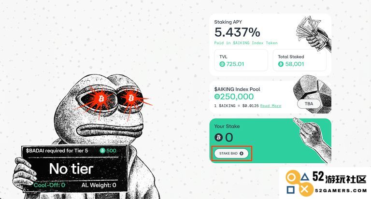Click the black Bitcoin icon in Your Stake
371x199 pixels.
[x=219, y=137]
